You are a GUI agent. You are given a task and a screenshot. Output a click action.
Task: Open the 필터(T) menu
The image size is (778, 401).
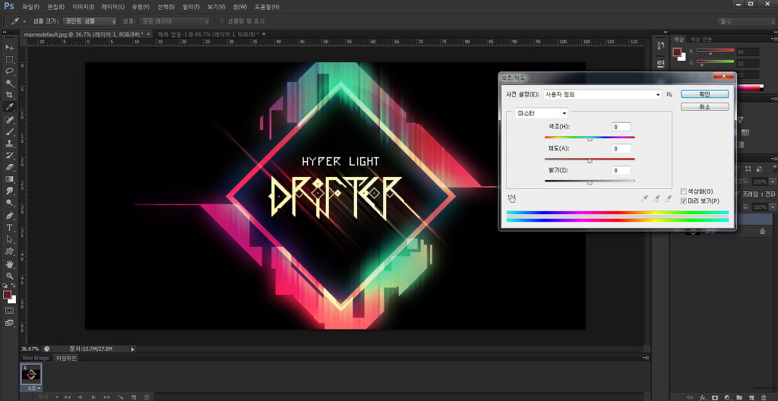pyautogui.click(x=190, y=7)
